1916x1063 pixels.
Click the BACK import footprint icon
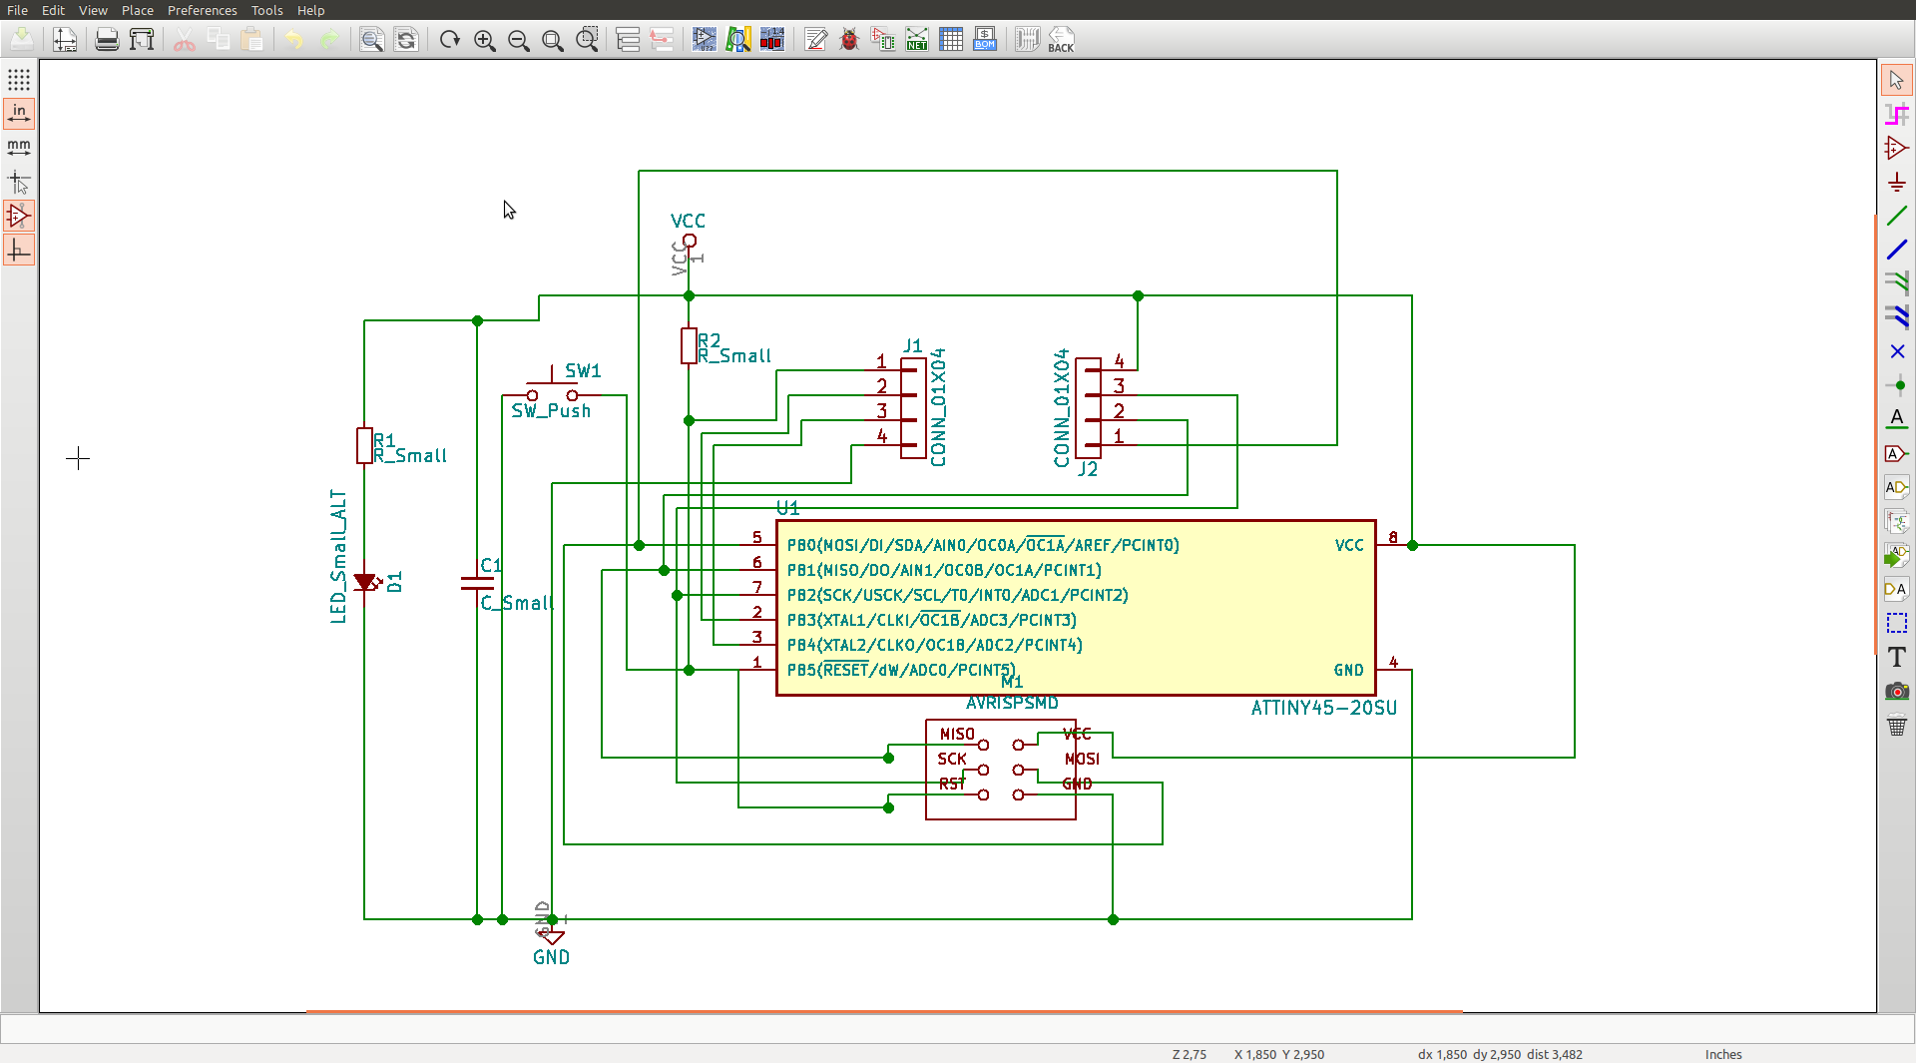click(1061, 40)
